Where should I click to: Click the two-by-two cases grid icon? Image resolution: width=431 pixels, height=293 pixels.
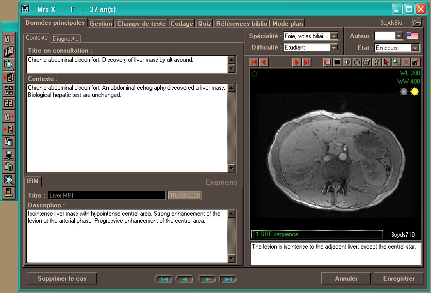click(9, 103)
